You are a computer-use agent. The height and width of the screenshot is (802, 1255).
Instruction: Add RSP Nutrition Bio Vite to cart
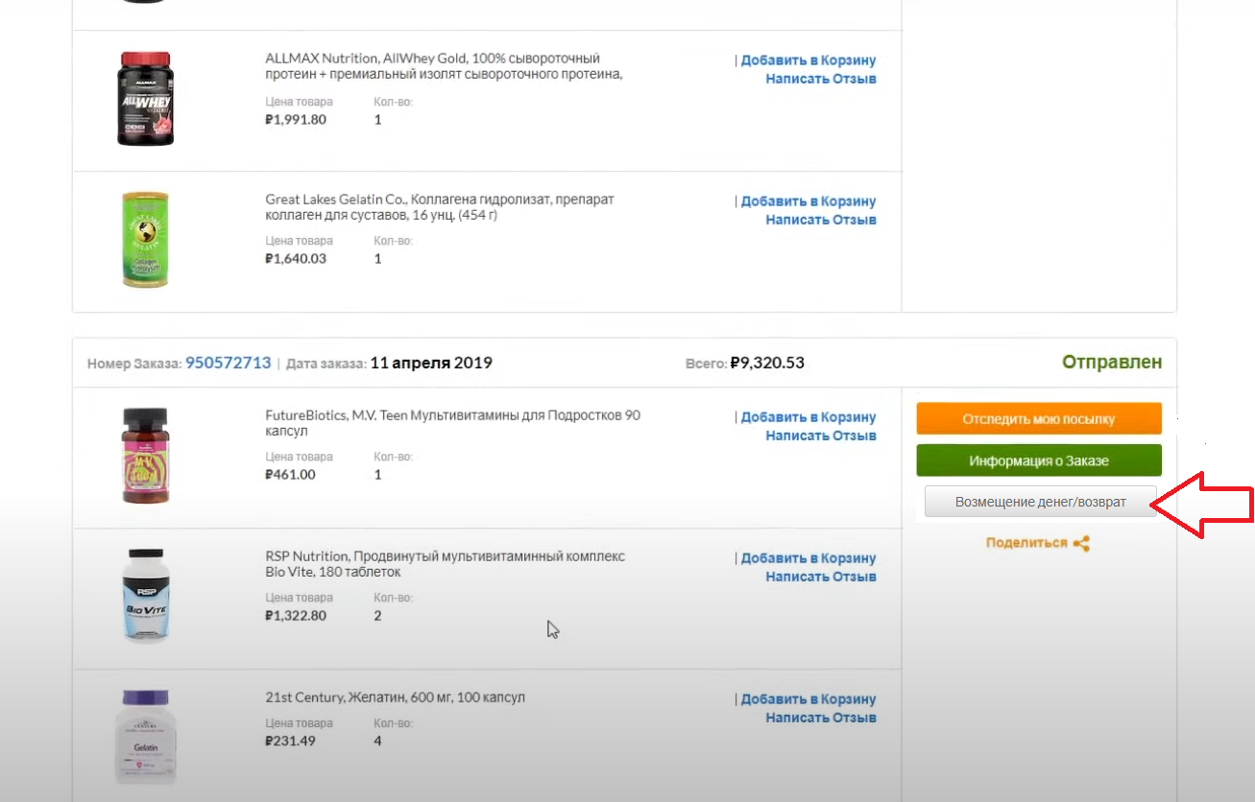pyautogui.click(x=809, y=558)
